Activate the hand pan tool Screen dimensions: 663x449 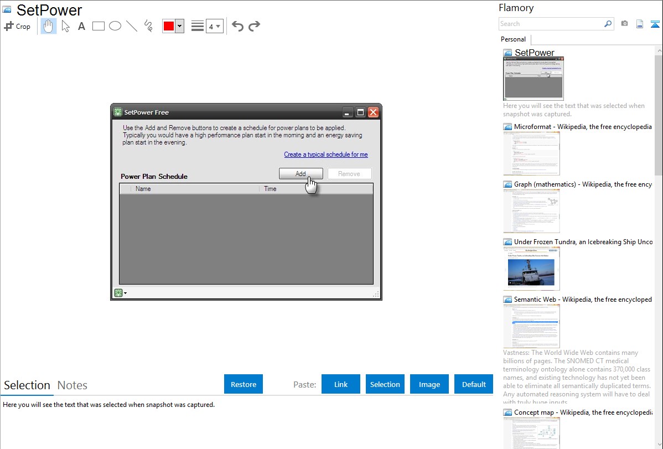point(48,26)
